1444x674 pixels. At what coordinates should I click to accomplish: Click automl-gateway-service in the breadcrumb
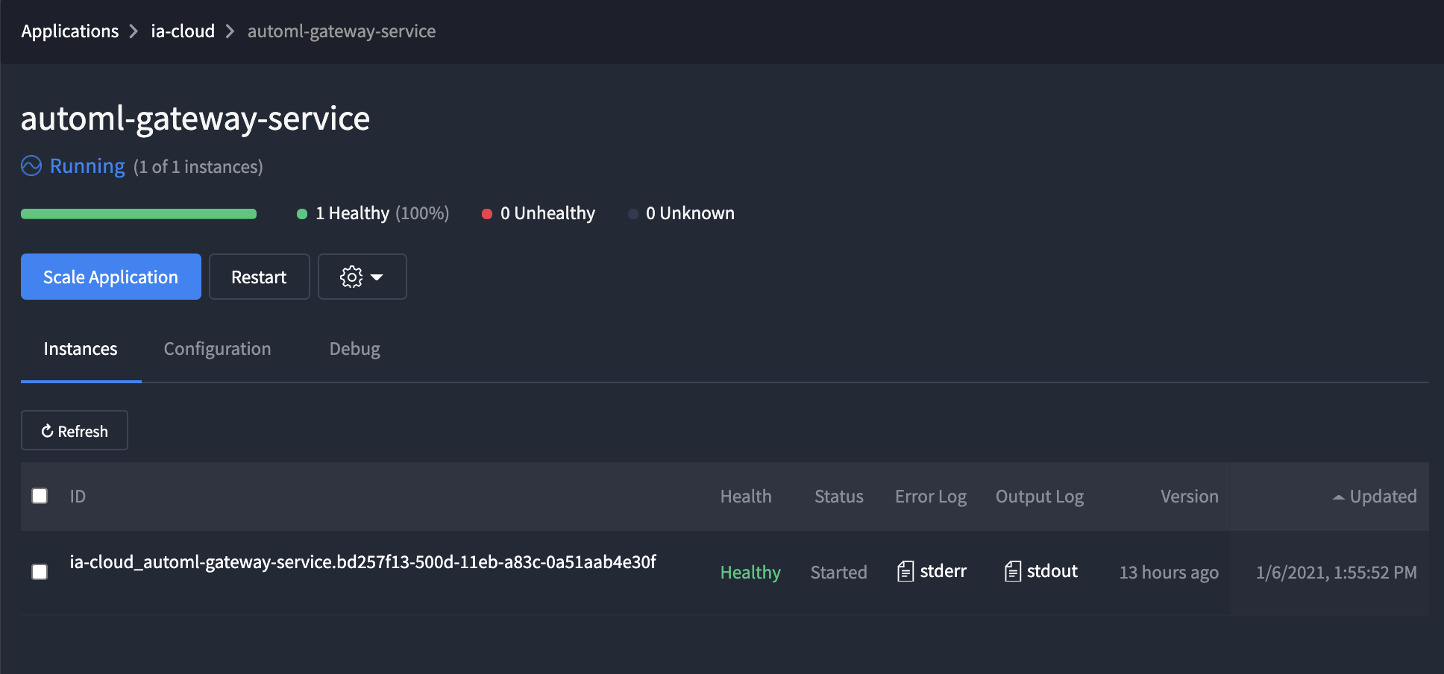tap(342, 31)
